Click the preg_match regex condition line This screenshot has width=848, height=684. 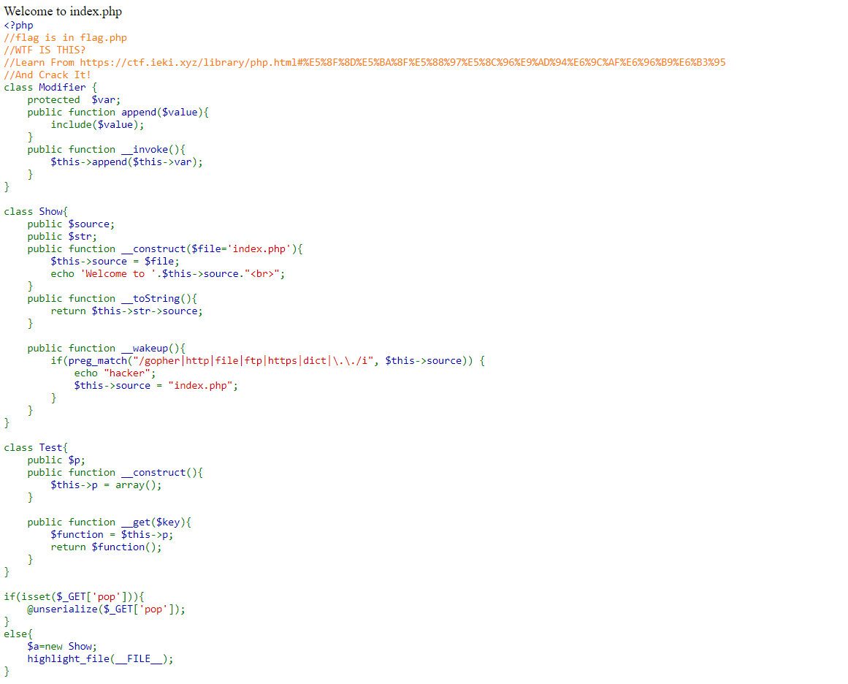[267, 361]
